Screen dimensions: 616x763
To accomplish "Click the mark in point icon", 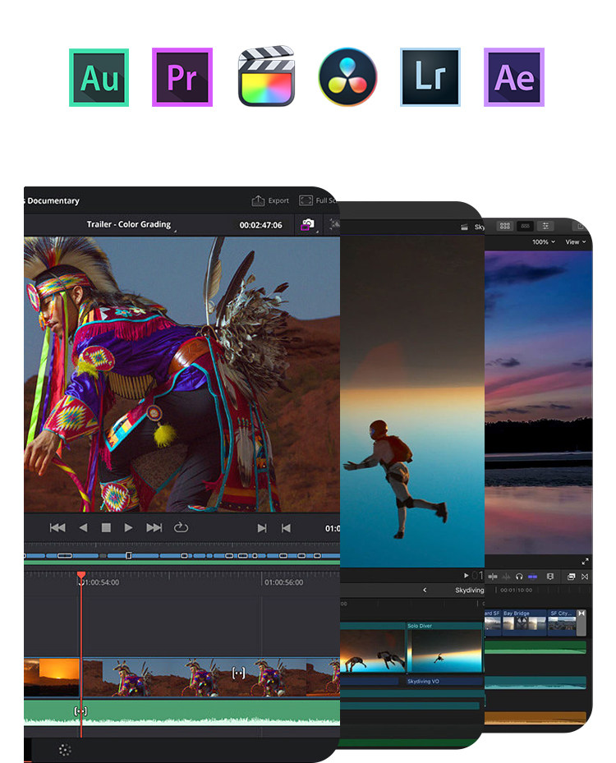I will point(262,528).
